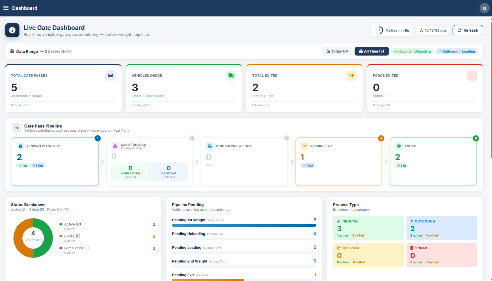
Task: Select the All Time (5) filter
Action: [372, 51]
